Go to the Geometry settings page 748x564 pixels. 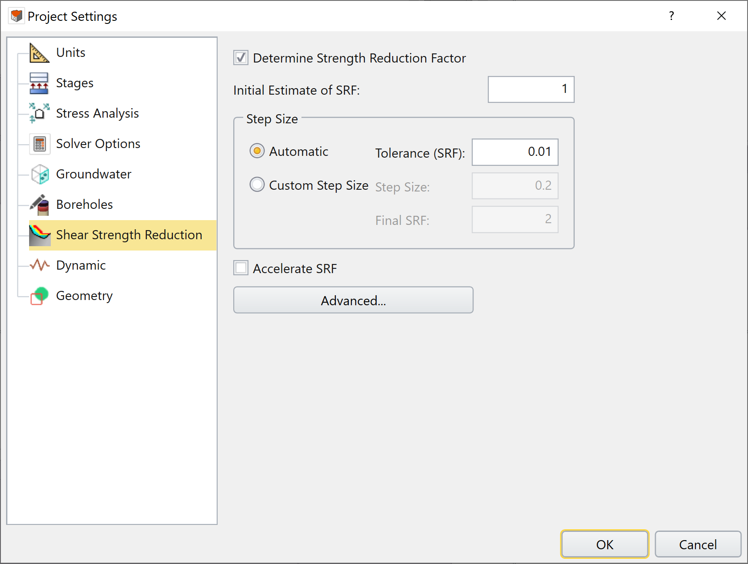(x=84, y=296)
